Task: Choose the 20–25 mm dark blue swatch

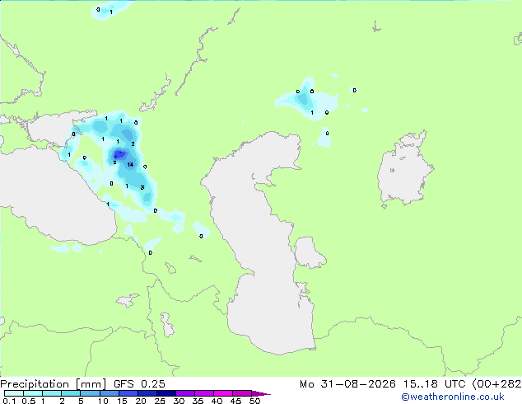Action: (x=147, y=393)
